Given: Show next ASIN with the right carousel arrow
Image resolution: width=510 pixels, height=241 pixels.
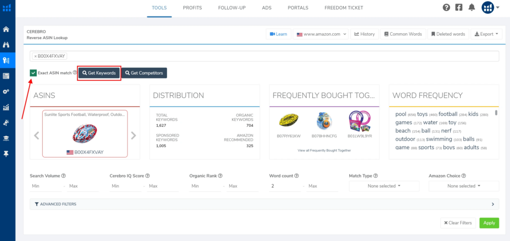Looking at the screenshot, I should point(133,135).
